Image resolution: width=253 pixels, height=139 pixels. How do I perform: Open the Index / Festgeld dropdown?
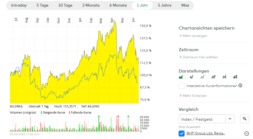coord(206,119)
